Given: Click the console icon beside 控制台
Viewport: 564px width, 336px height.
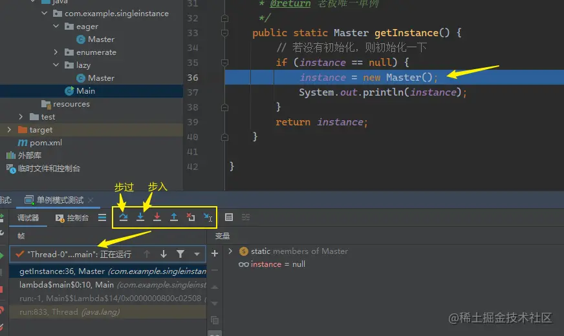Looking at the screenshot, I should 60,218.
